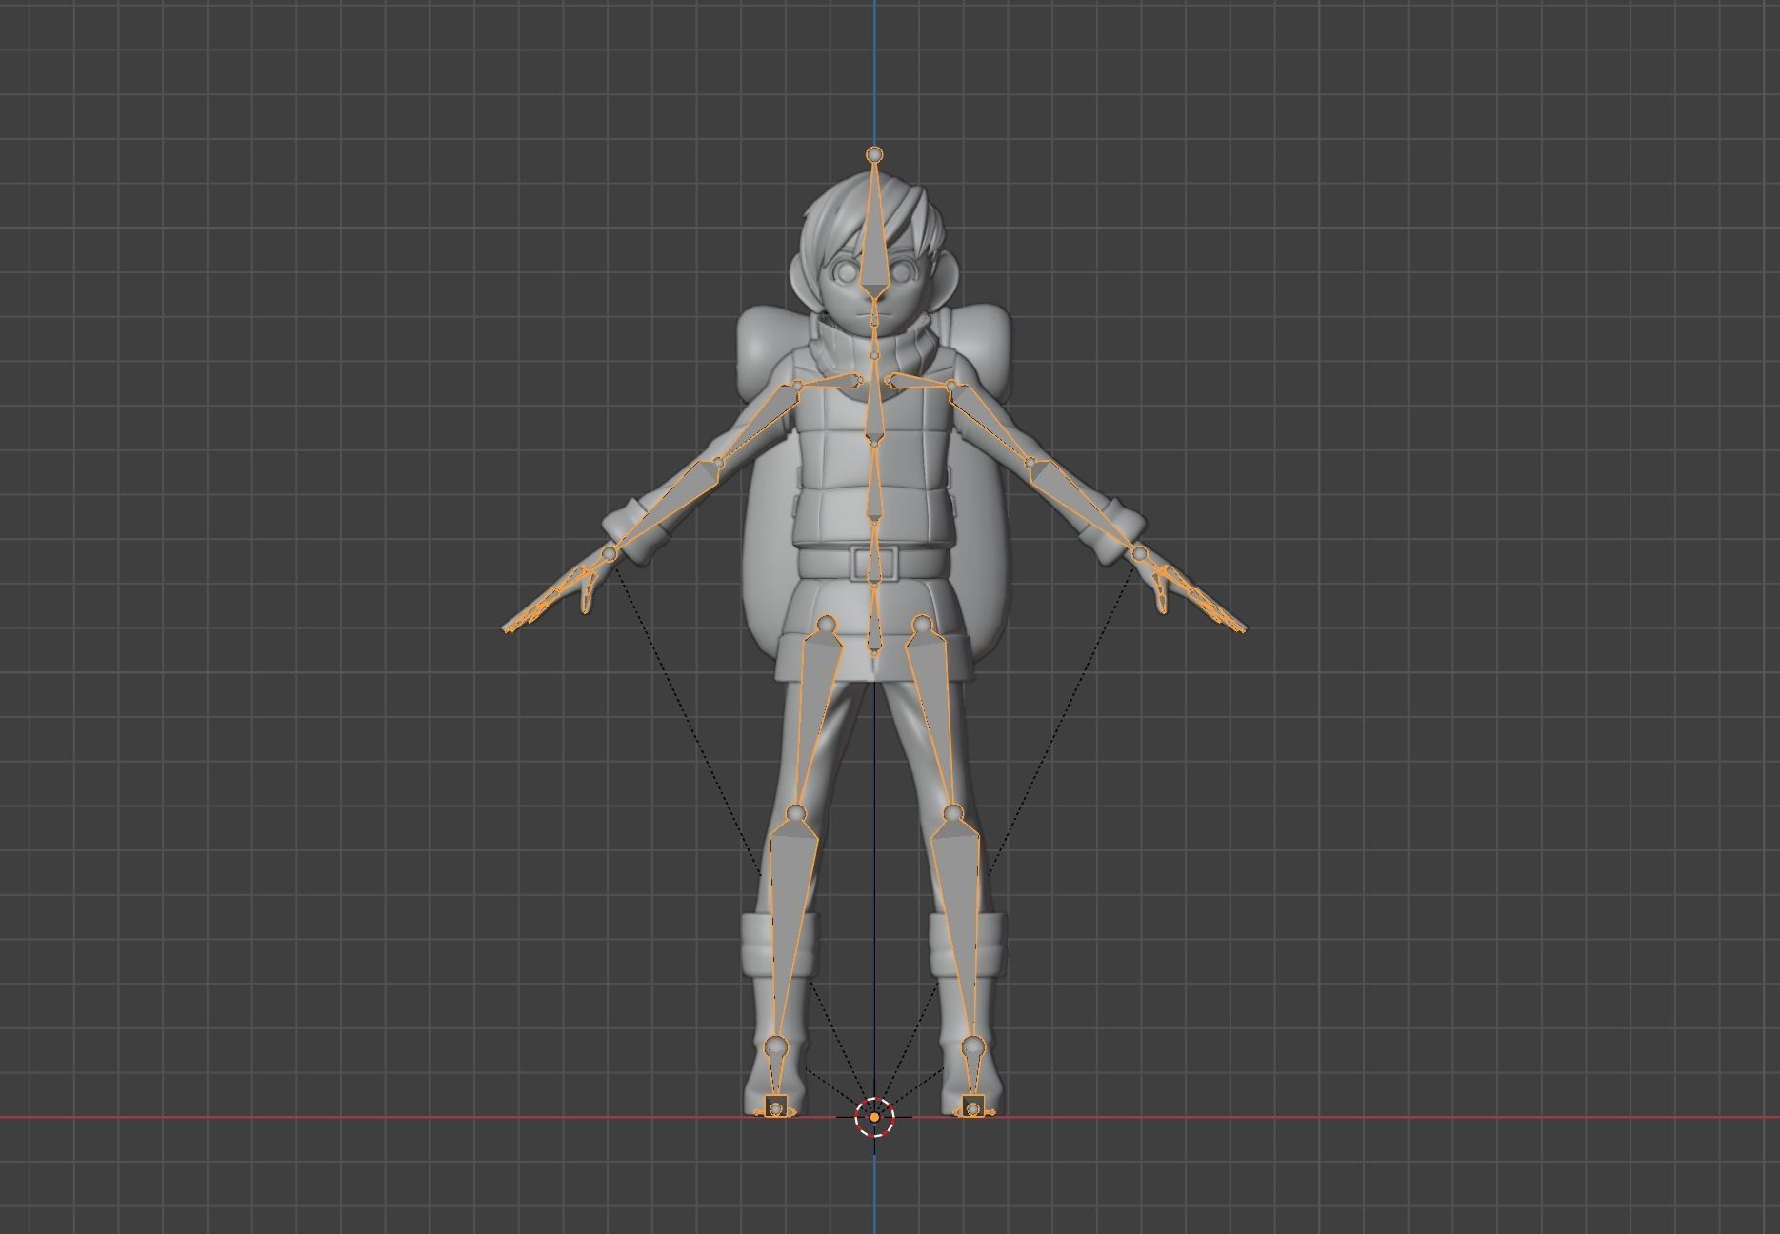Select the square foot control on the viewer's right
Screen dimensions: 1780x1234
pos(972,1107)
